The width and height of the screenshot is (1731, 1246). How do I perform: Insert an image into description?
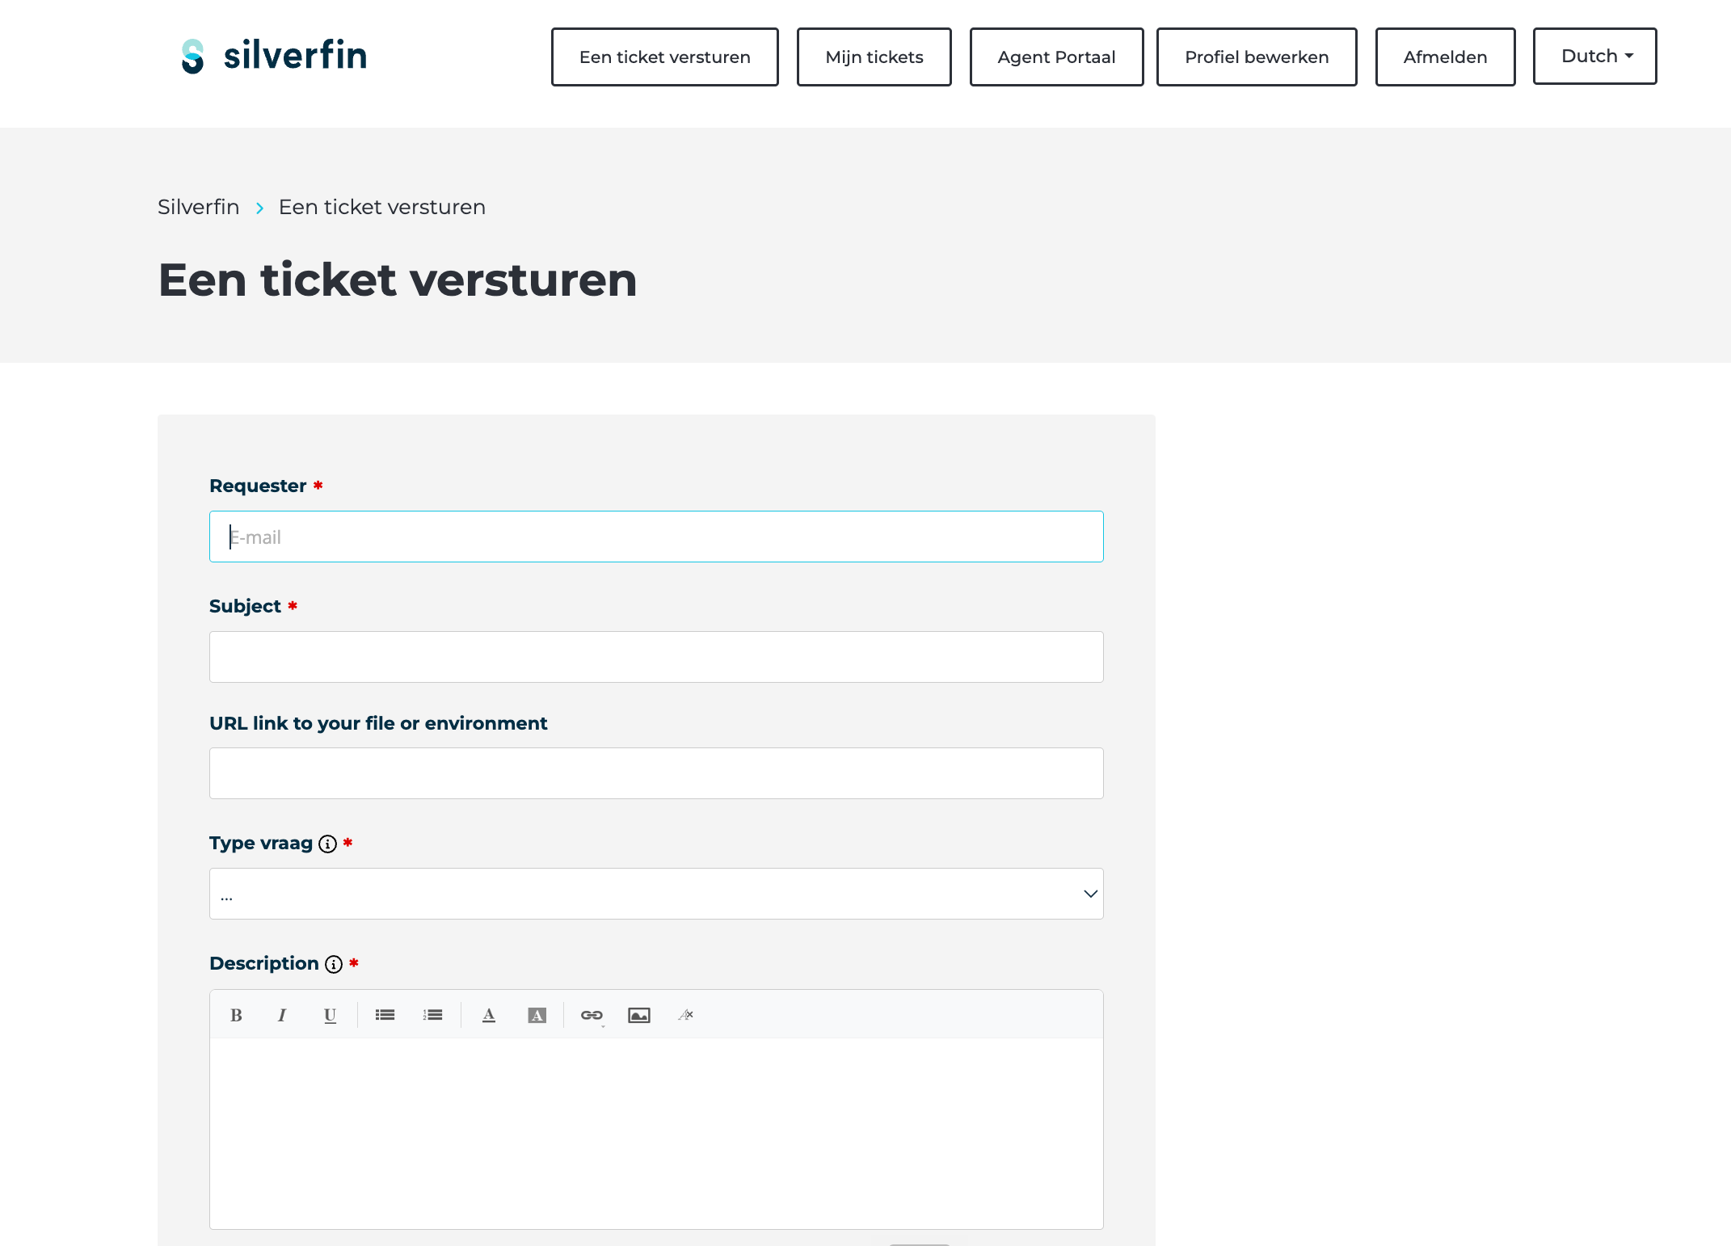click(639, 1015)
